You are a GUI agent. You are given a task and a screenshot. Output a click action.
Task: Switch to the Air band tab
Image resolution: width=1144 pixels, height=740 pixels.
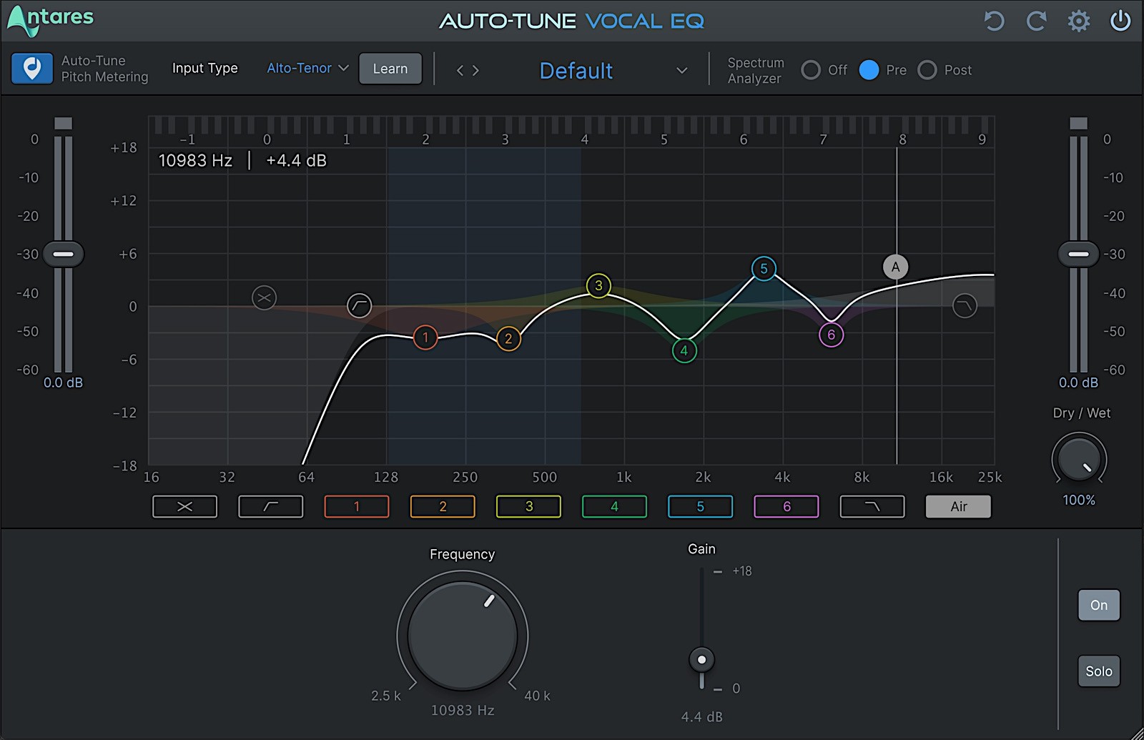tap(958, 506)
